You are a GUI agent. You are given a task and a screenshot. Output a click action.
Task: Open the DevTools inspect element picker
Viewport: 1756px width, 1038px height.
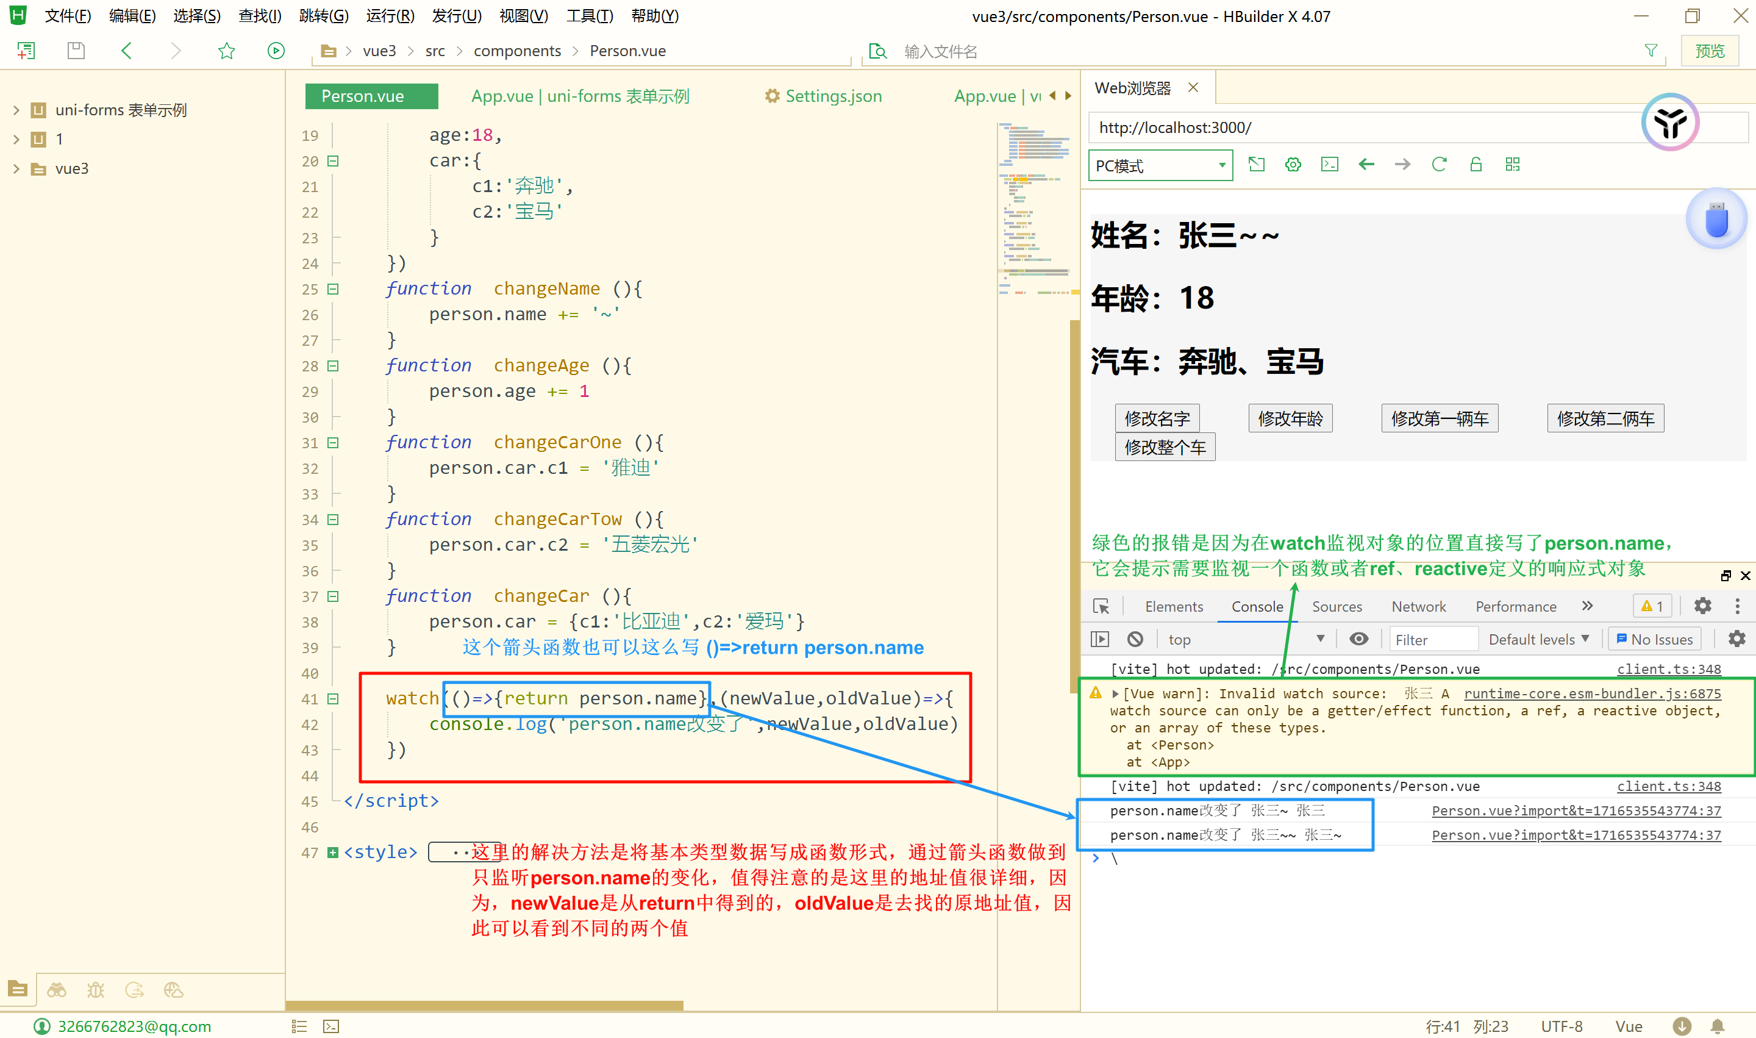coord(1101,606)
